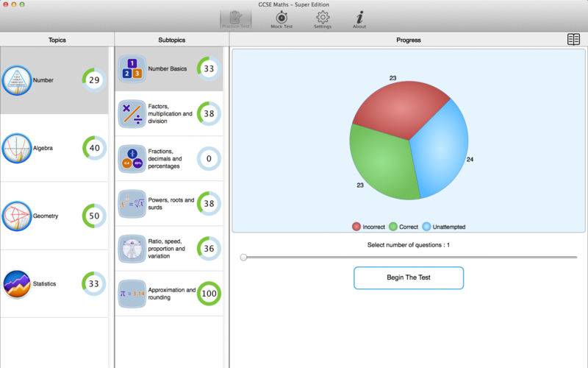Choose Powers, roots and surds label

[171, 204]
